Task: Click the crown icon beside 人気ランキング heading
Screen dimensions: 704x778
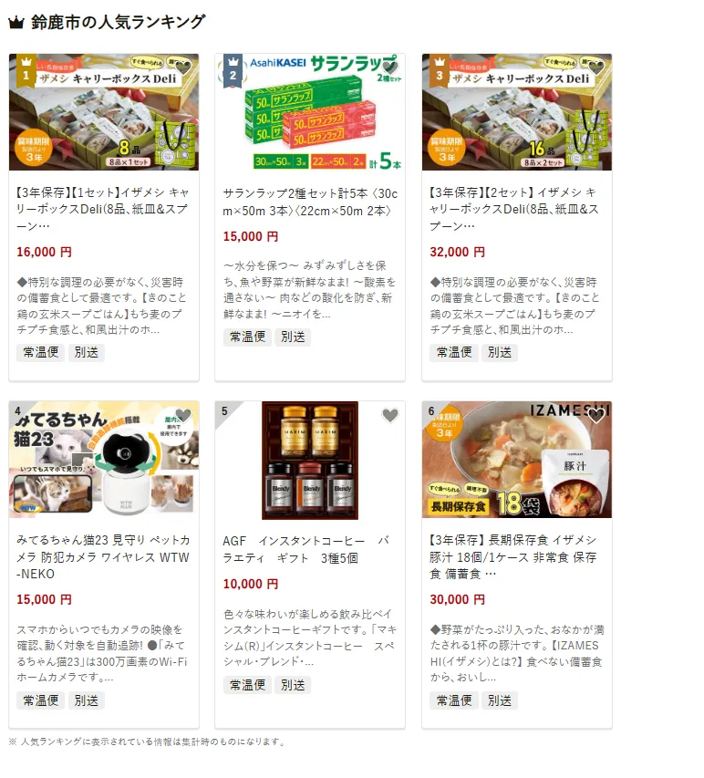Action: pyautogui.click(x=16, y=22)
